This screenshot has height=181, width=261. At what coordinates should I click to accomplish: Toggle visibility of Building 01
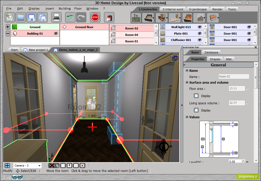pyautogui.click(x=56, y=33)
